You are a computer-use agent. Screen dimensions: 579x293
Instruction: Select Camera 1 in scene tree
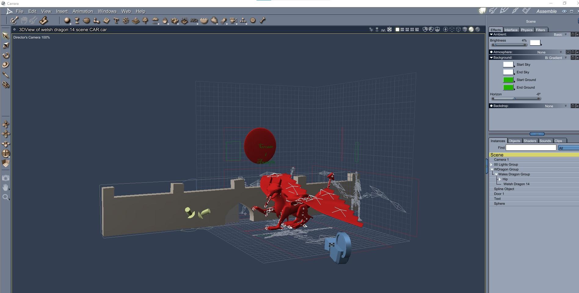(501, 159)
